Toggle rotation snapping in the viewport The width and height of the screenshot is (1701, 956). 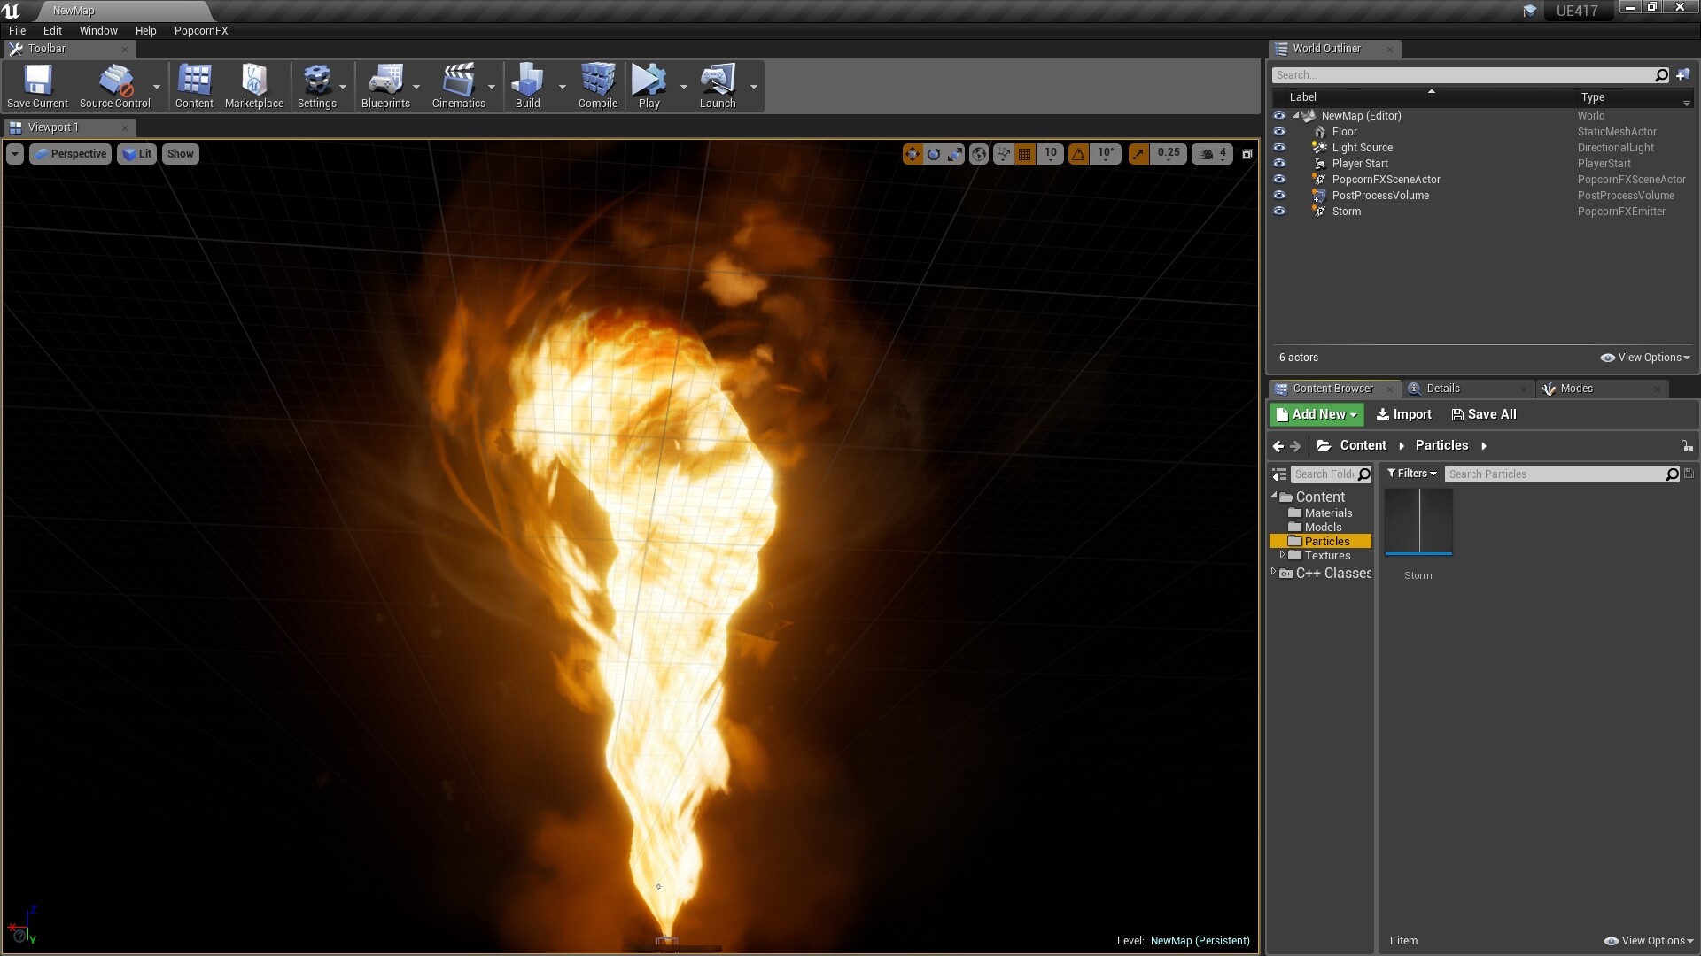pyautogui.click(x=1078, y=153)
